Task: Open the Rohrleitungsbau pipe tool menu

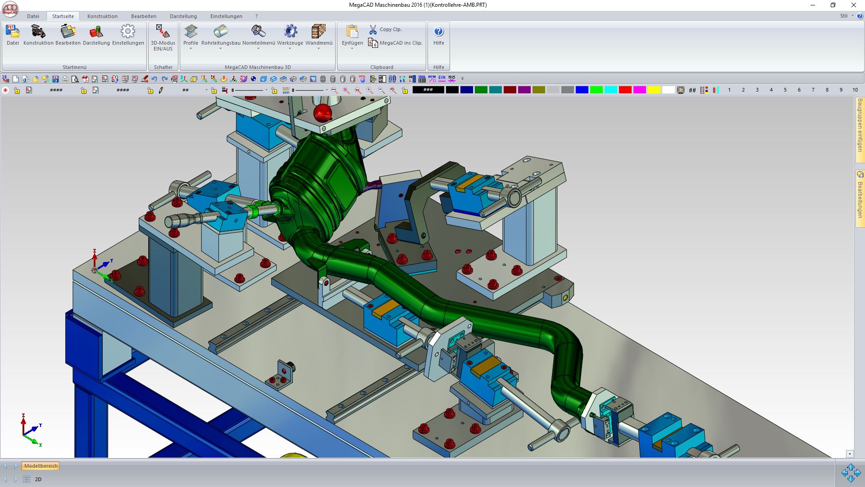Action: tap(221, 32)
